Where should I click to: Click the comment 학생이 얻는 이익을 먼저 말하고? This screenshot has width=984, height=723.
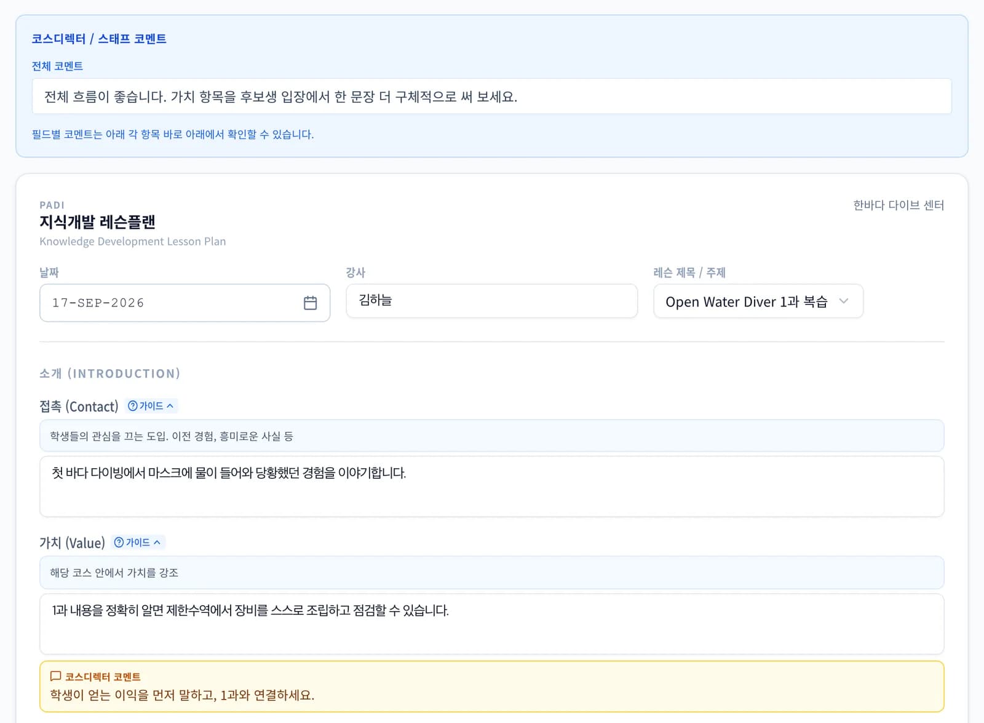tap(182, 695)
